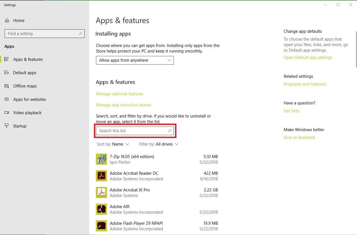The height and width of the screenshot is (235, 357).
Task: Expand the Sort by Name dropdown
Action: tap(113, 144)
